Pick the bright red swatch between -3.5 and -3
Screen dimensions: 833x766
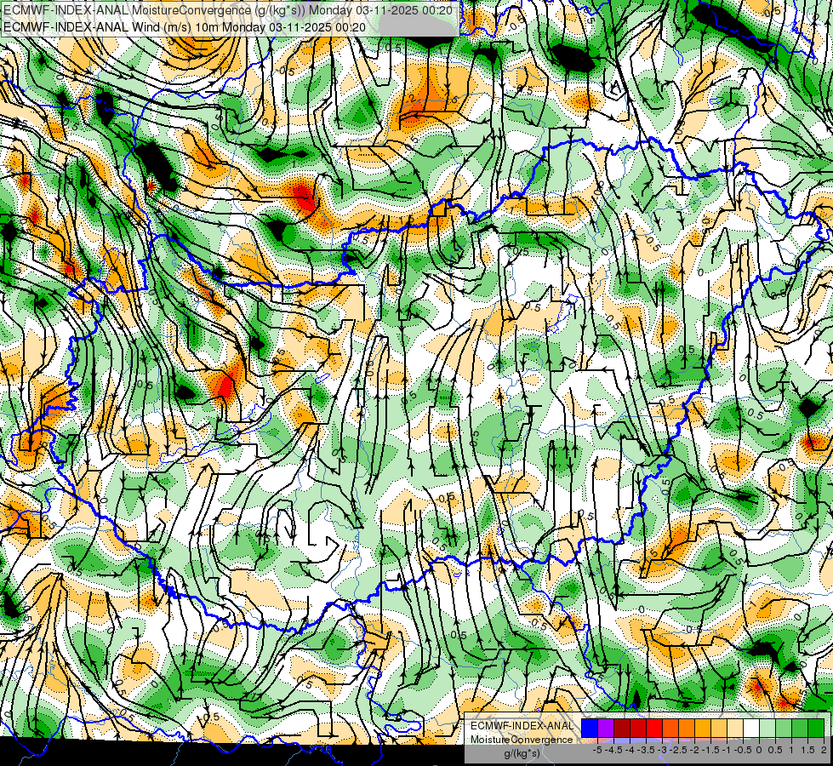click(654, 728)
